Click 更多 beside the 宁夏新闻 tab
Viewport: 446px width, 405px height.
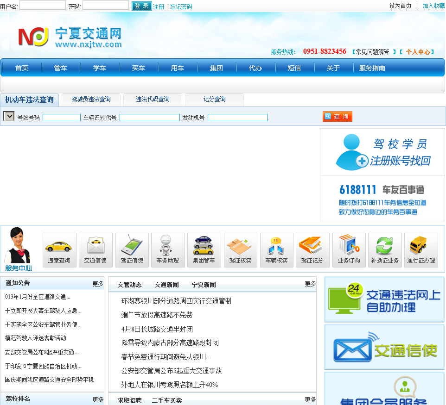click(x=310, y=284)
